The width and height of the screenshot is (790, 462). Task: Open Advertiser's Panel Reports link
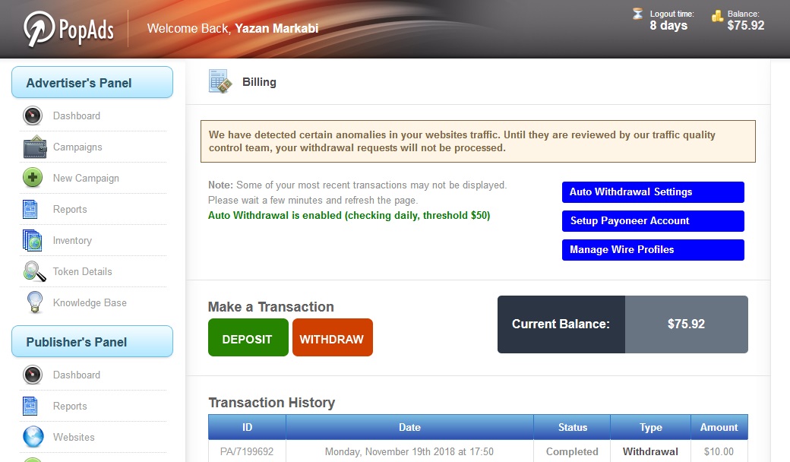coord(70,209)
